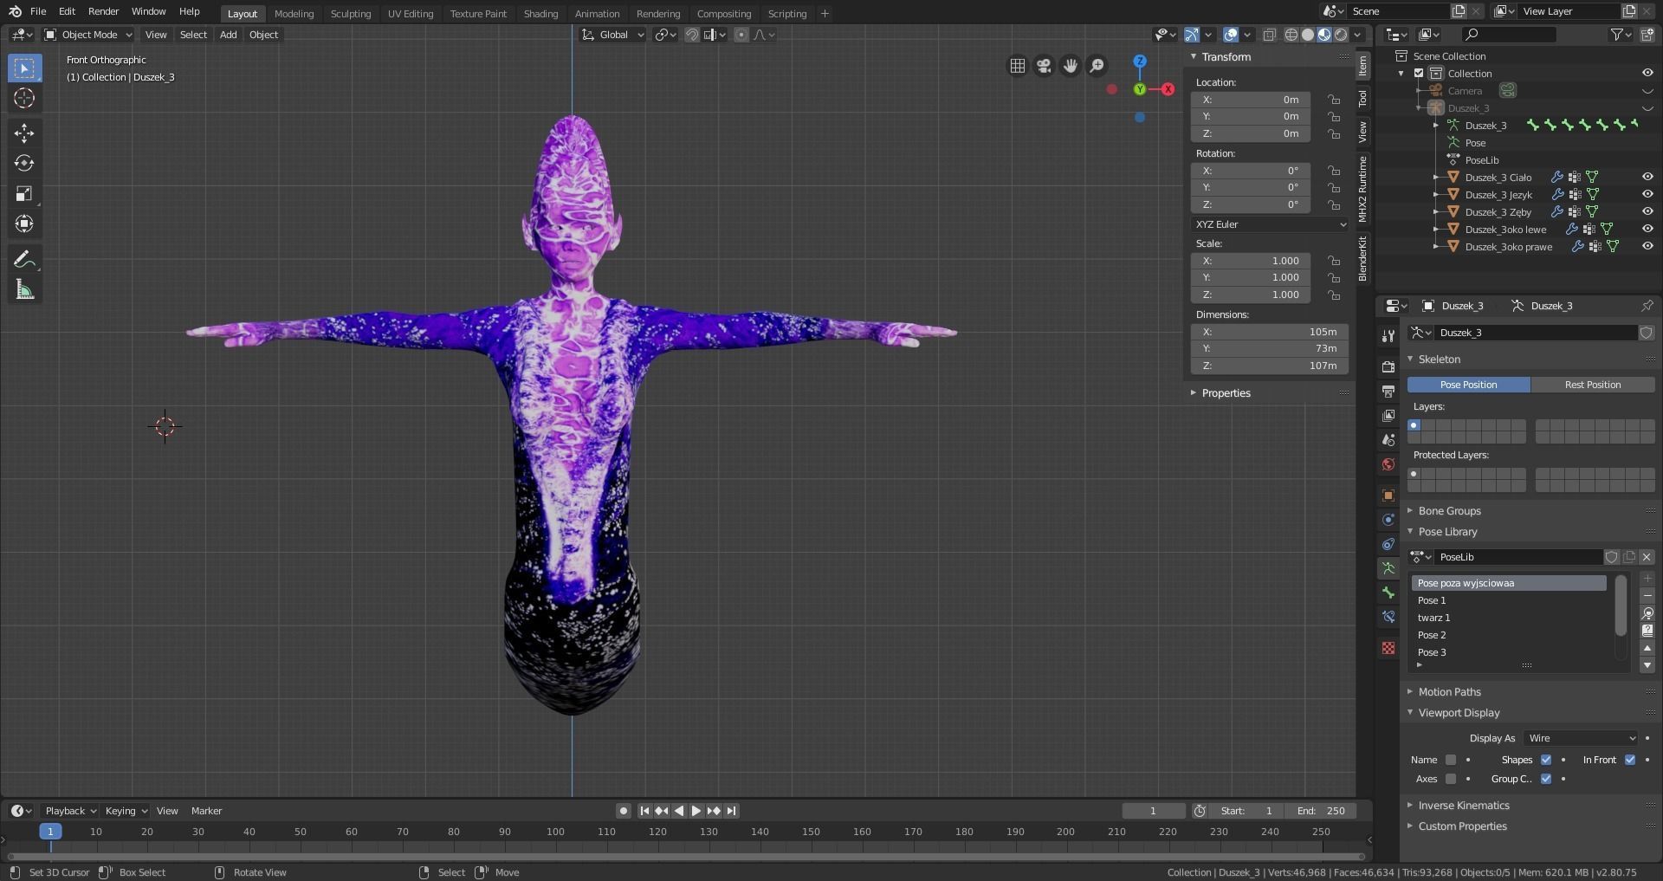
Task: Click the Scale X value field
Action: pos(1250,261)
